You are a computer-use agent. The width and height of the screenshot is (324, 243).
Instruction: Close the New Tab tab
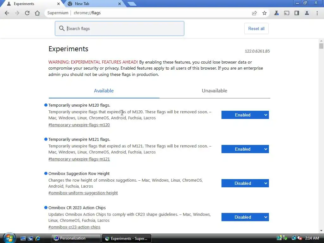(x=119, y=4)
